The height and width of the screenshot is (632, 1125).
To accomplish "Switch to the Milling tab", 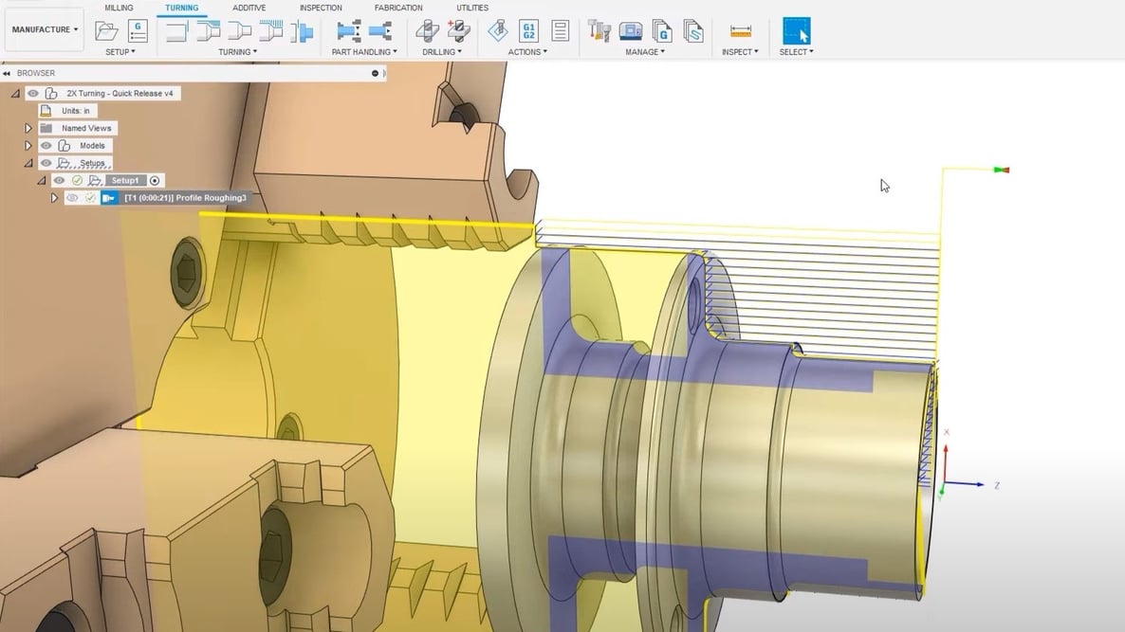I will [119, 7].
